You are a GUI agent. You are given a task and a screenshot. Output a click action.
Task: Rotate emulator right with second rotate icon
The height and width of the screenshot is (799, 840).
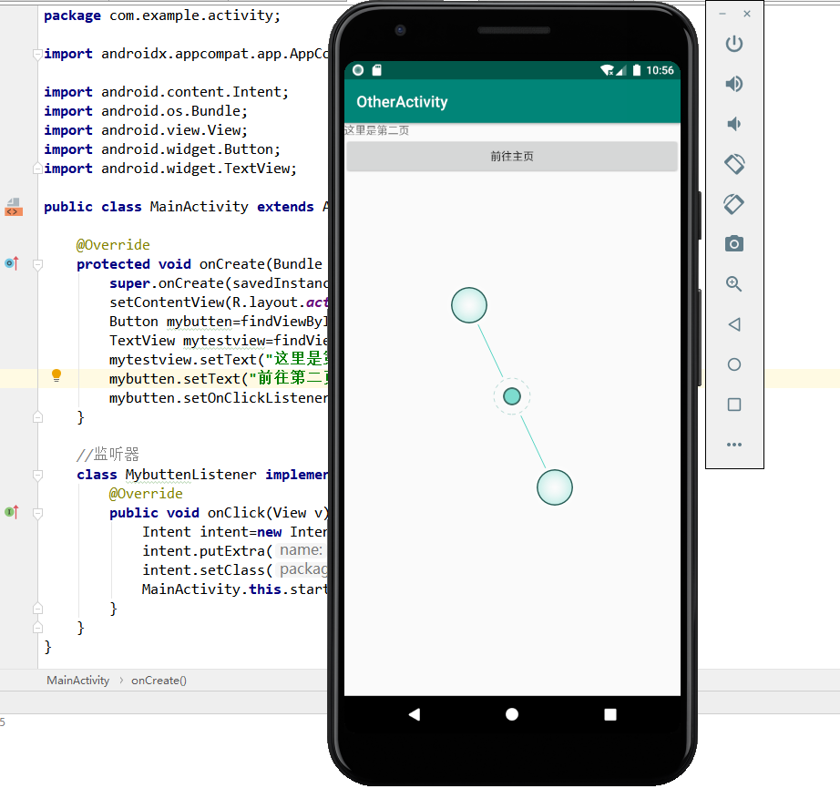click(x=734, y=204)
